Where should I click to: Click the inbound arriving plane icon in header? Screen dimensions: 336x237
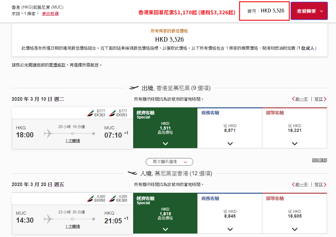tap(132, 173)
